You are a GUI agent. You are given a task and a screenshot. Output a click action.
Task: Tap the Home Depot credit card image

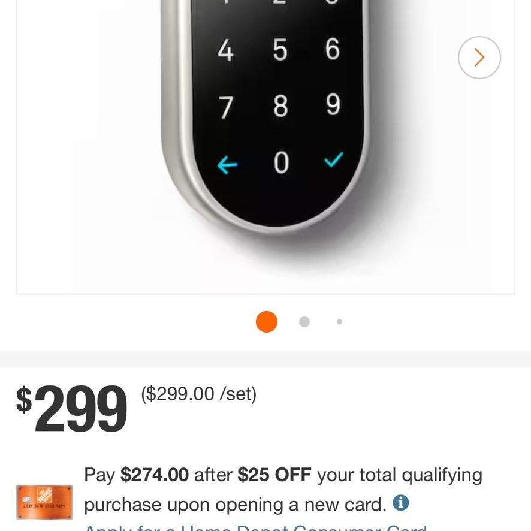click(44, 502)
